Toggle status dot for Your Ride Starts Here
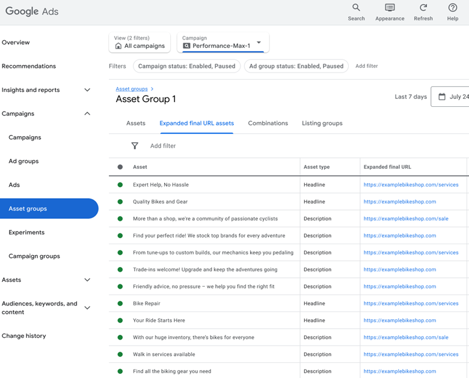 pos(120,320)
